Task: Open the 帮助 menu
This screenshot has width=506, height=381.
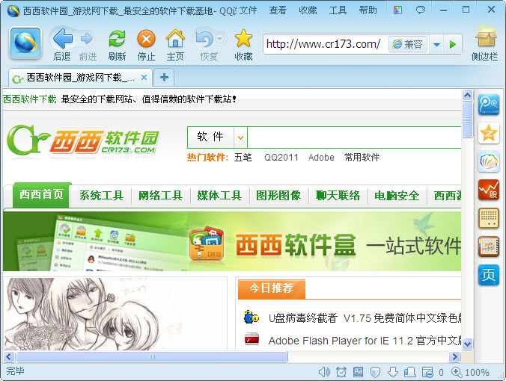Action: tap(368, 10)
